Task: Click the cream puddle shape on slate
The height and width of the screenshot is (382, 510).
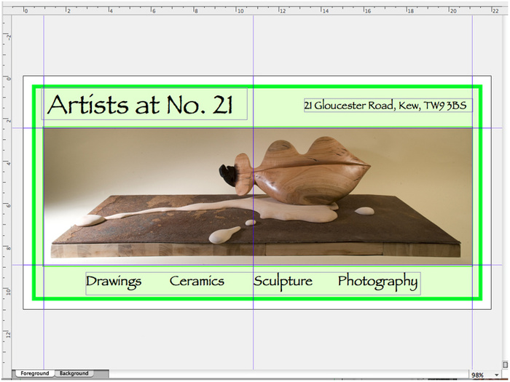Action: 291,211
